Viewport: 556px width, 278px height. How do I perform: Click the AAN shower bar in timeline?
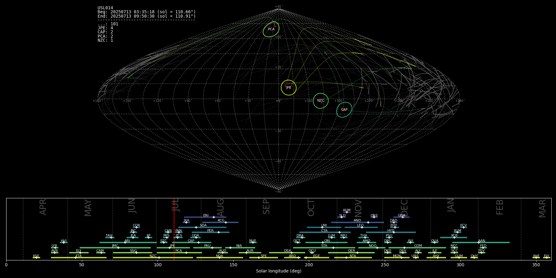click(481, 242)
